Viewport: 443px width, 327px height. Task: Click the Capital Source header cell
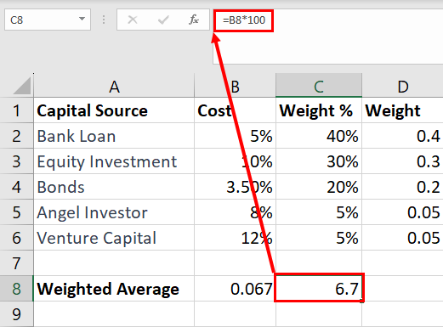pos(114,110)
